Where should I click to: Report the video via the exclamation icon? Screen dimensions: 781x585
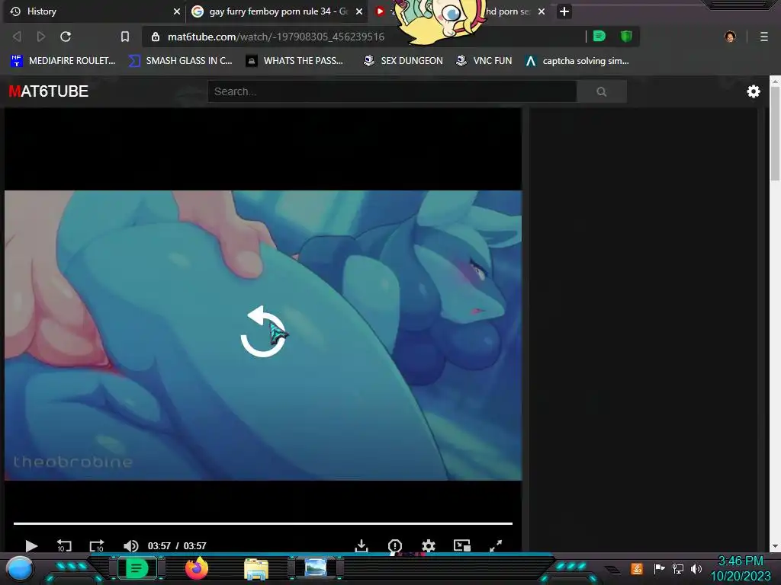pyautogui.click(x=394, y=545)
